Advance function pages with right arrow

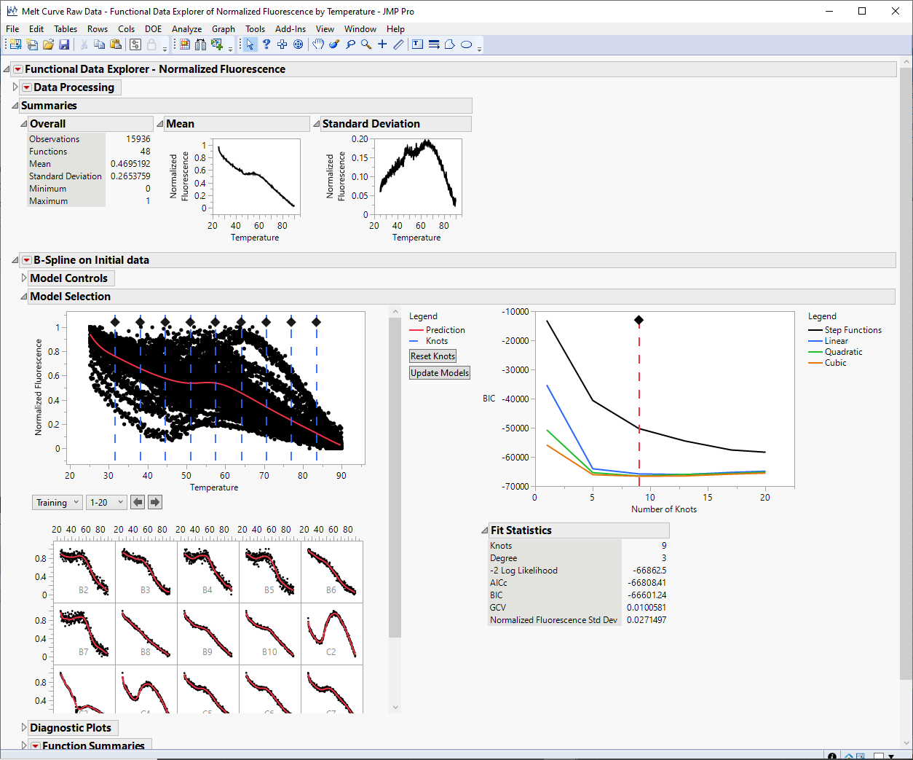pyautogui.click(x=153, y=502)
